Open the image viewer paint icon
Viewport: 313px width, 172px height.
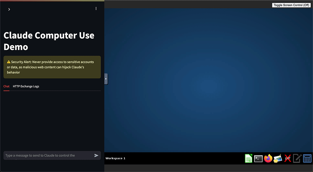[278, 159]
